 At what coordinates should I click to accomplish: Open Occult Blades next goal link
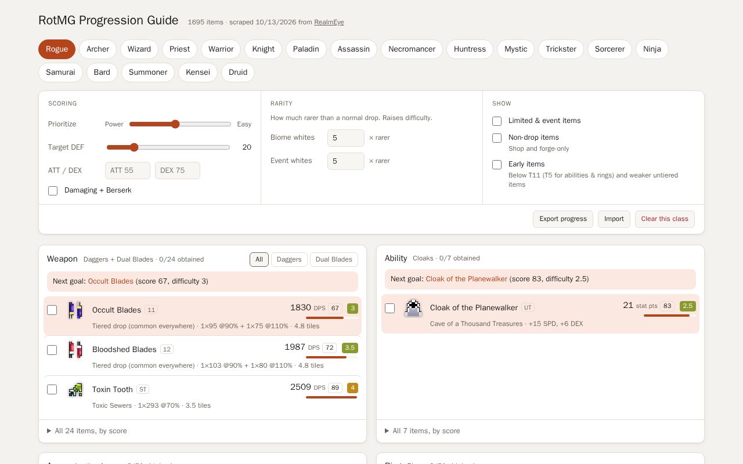point(111,281)
